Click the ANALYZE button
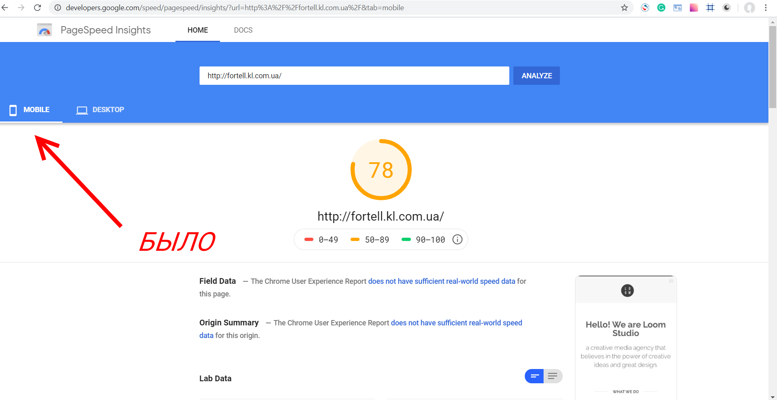 (537, 76)
